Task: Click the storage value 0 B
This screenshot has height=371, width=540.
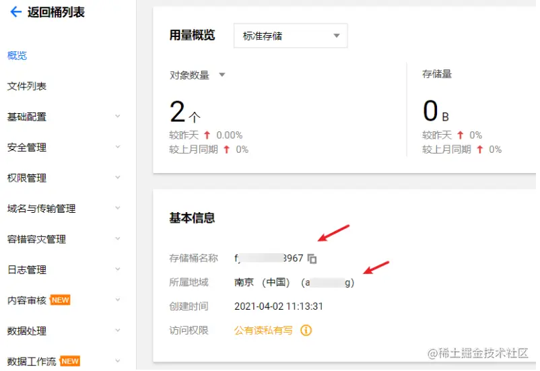Action: [436, 111]
